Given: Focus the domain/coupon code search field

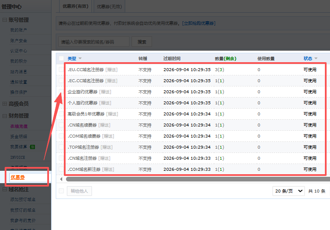Looking at the screenshot, I should point(94,42).
